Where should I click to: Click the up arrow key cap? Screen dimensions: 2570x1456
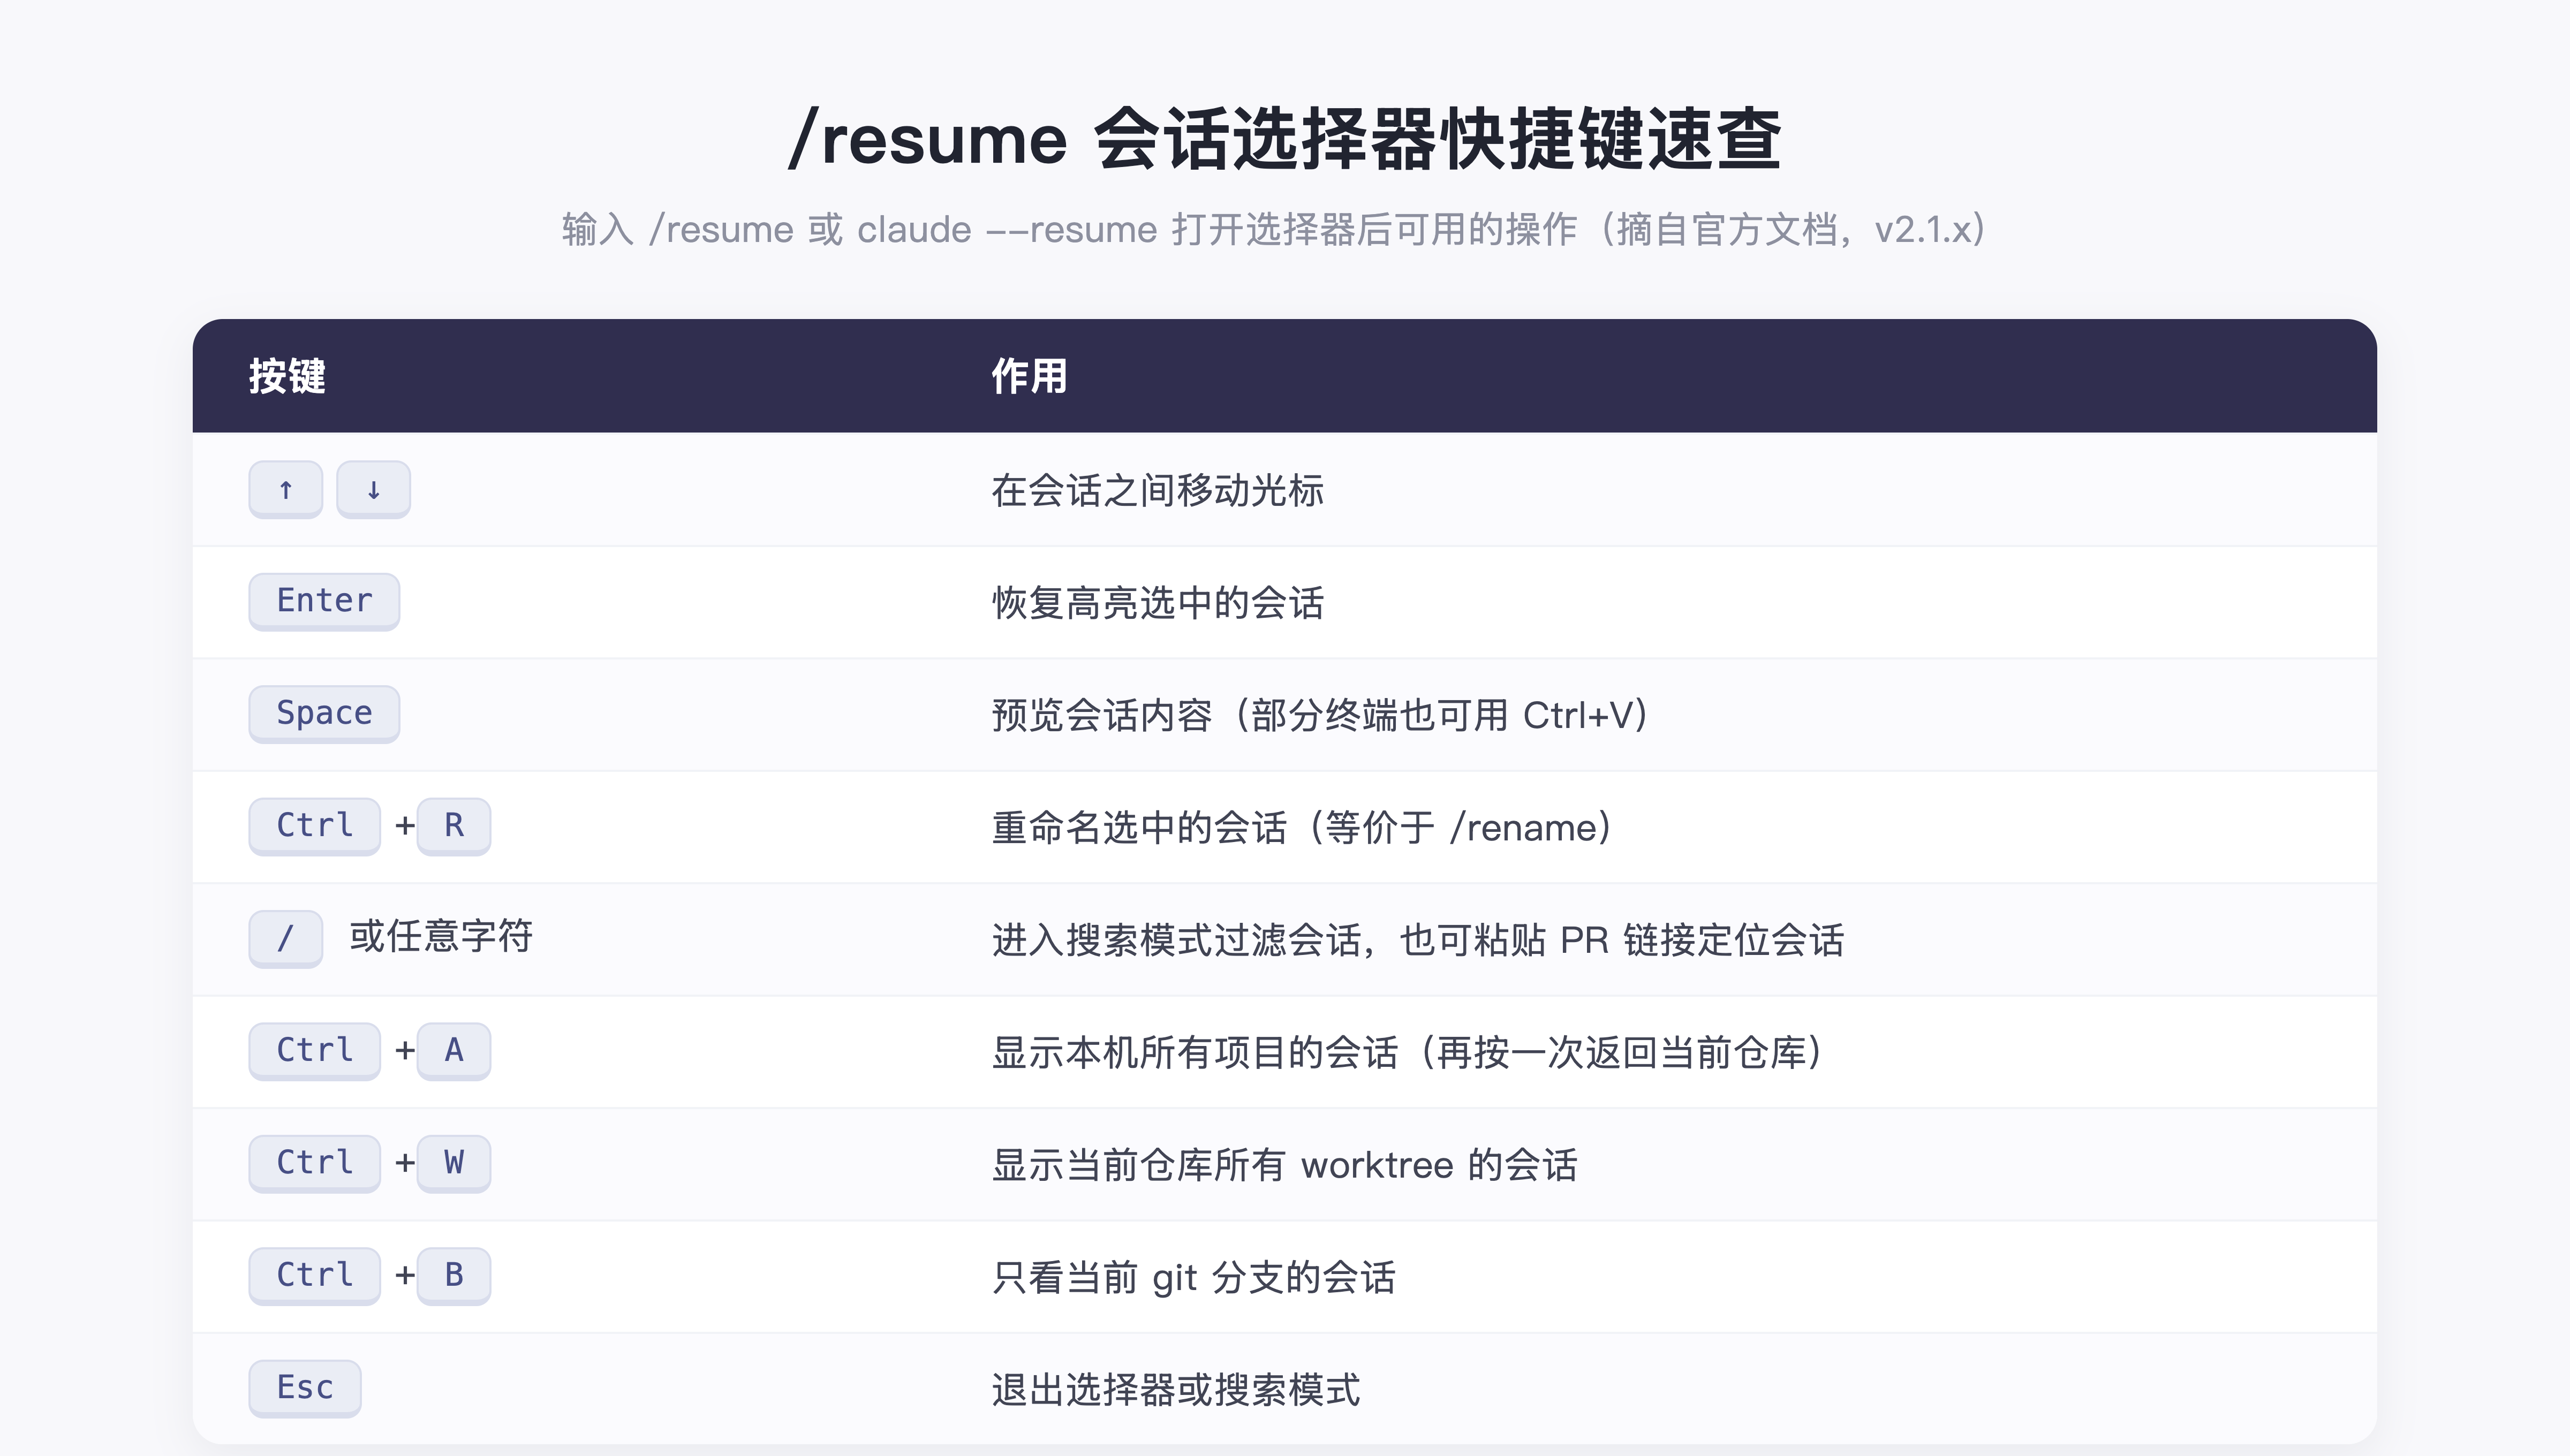click(286, 489)
